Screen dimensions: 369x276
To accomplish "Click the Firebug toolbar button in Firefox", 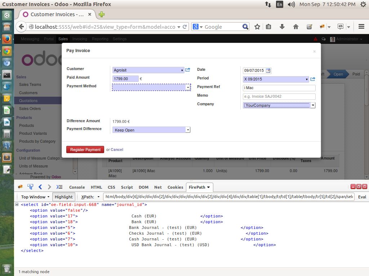I will [x=322, y=27].
